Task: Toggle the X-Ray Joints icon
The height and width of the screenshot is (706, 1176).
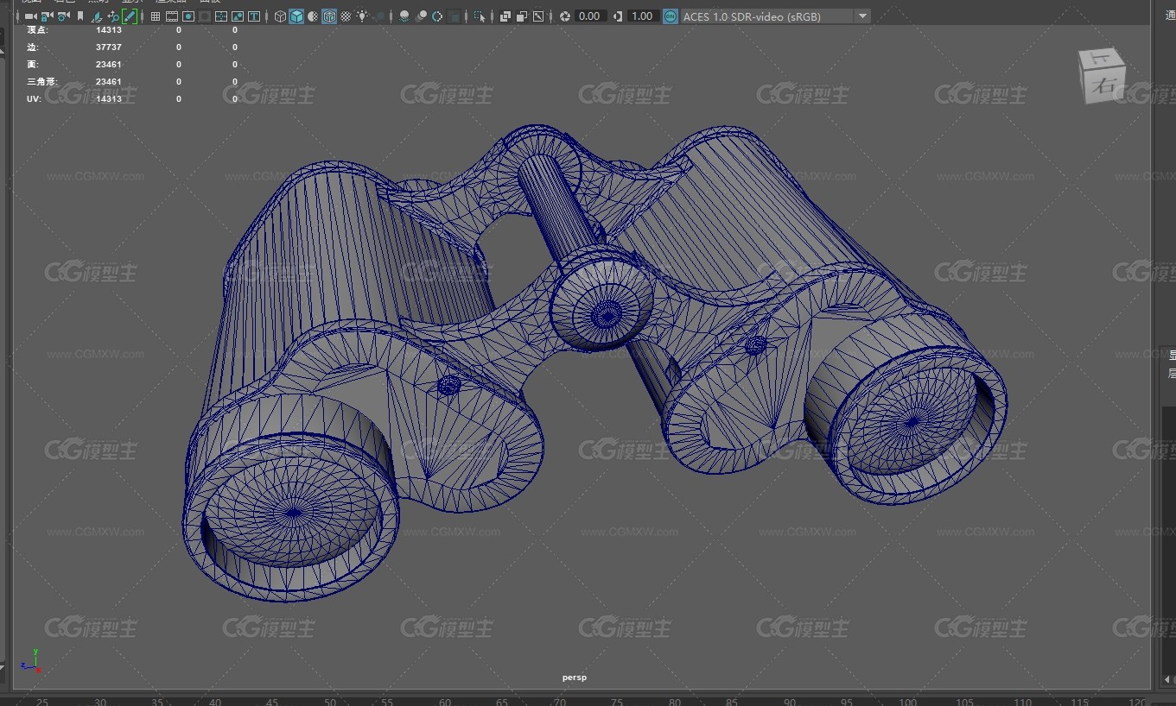Action: (538, 16)
